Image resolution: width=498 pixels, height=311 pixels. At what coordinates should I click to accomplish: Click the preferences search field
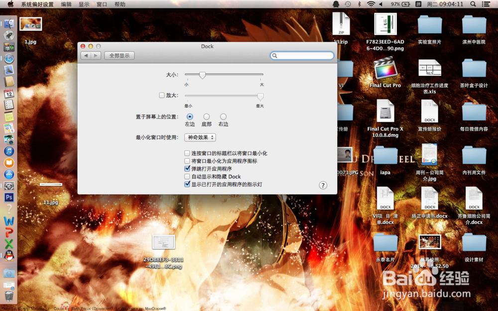click(x=302, y=56)
